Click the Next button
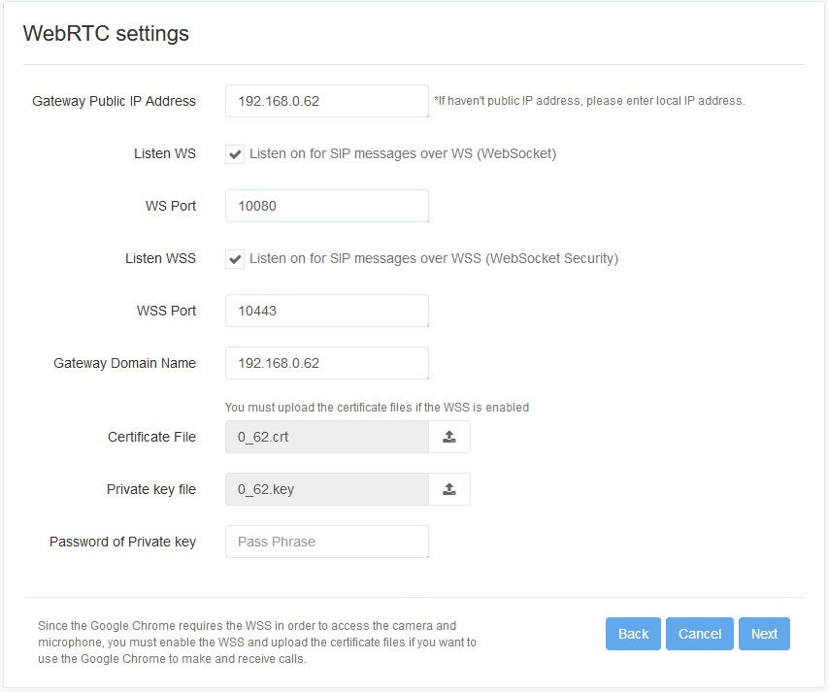The height and width of the screenshot is (692, 828). tap(764, 634)
